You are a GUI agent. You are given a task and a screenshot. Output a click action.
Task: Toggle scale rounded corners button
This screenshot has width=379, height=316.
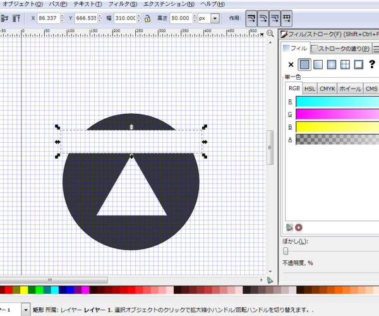click(263, 18)
